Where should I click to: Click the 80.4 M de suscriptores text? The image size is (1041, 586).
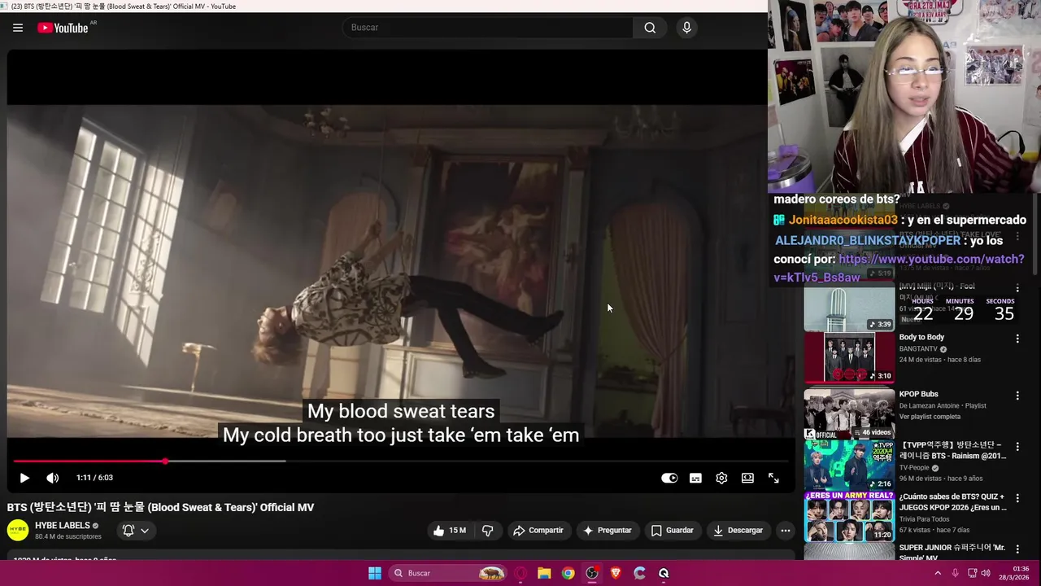pos(68,537)
